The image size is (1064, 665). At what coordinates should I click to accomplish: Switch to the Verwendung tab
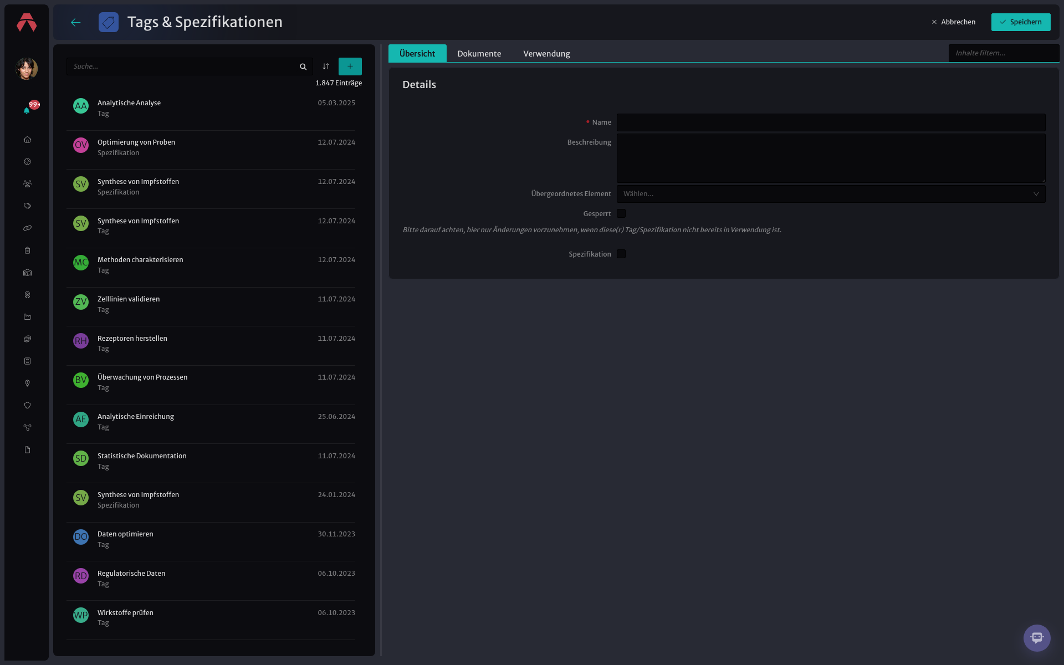[546, 53]
